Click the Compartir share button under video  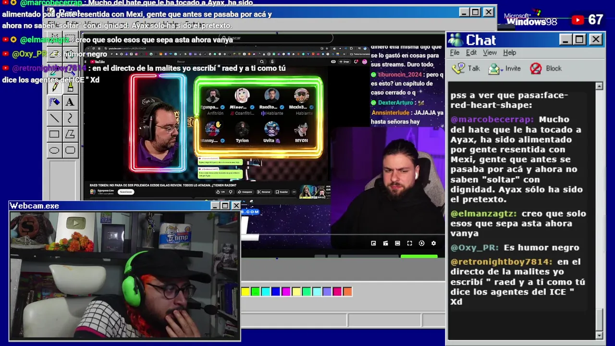[245, 192]
